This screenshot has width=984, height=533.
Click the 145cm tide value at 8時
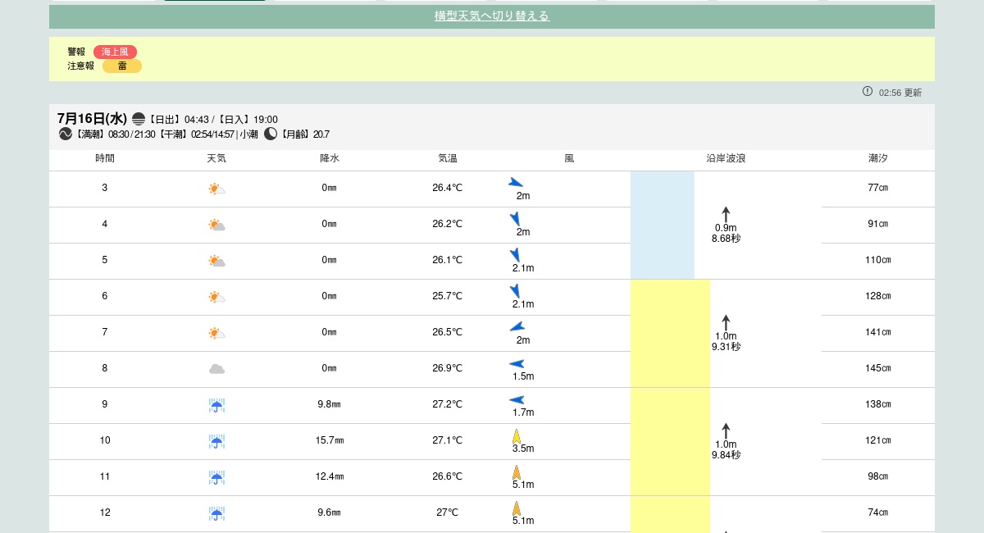(x=877, y=368)
